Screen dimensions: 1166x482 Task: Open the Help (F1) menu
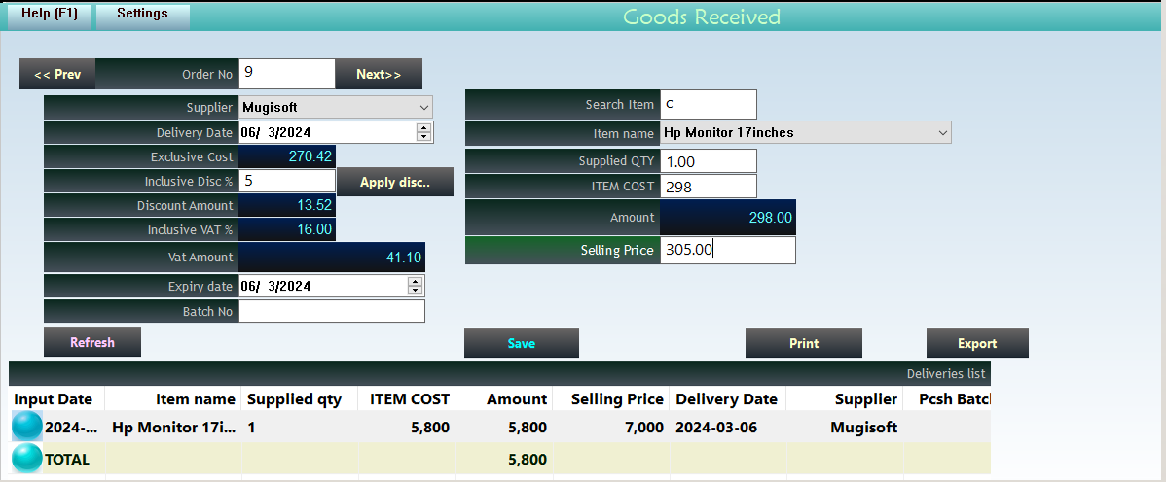(x=49, y=15)
